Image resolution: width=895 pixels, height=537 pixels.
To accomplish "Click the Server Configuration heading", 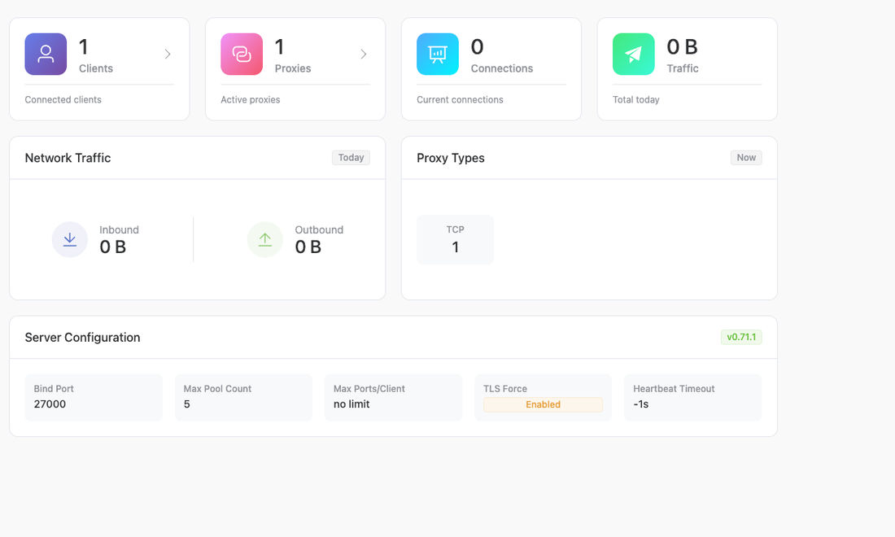I will click(x=82, y=338).
